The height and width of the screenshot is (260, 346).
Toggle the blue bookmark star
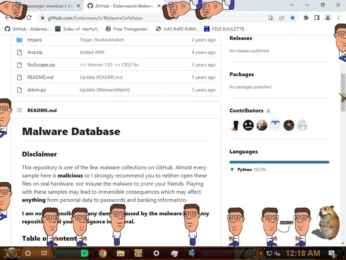coord(293,18)
